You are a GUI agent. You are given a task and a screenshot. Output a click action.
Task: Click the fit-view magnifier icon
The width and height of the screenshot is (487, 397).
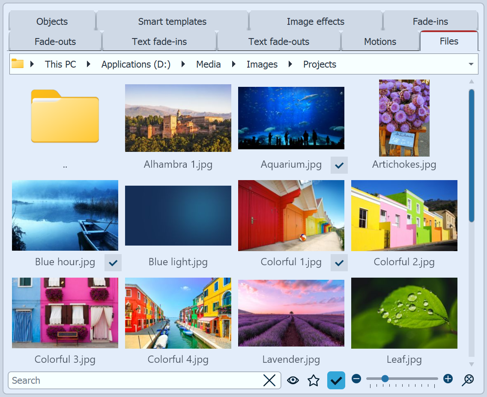pos(468,379)
